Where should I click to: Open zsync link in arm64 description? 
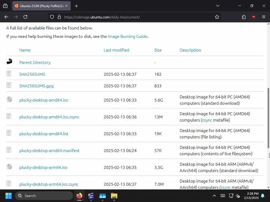[226, 187]
